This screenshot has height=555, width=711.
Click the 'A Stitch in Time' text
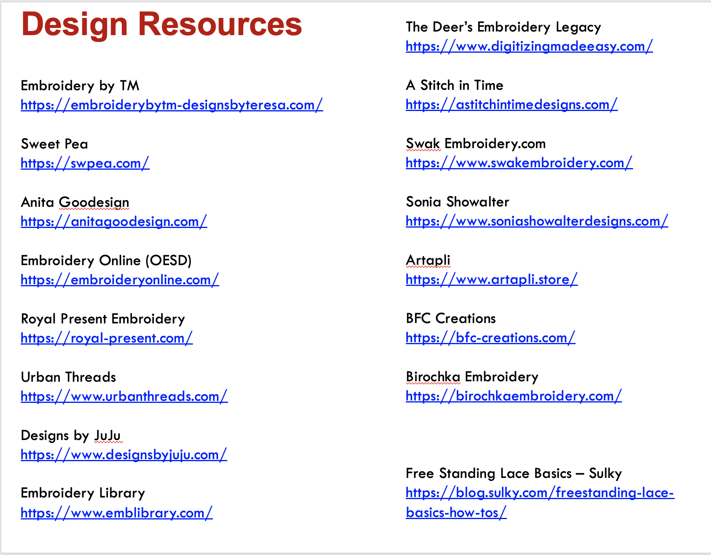(x=455, y=85)
